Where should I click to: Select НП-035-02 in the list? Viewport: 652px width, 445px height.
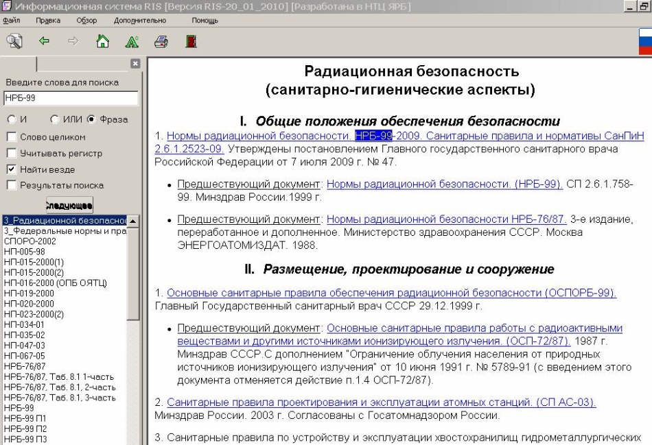(x=24, y=335)
